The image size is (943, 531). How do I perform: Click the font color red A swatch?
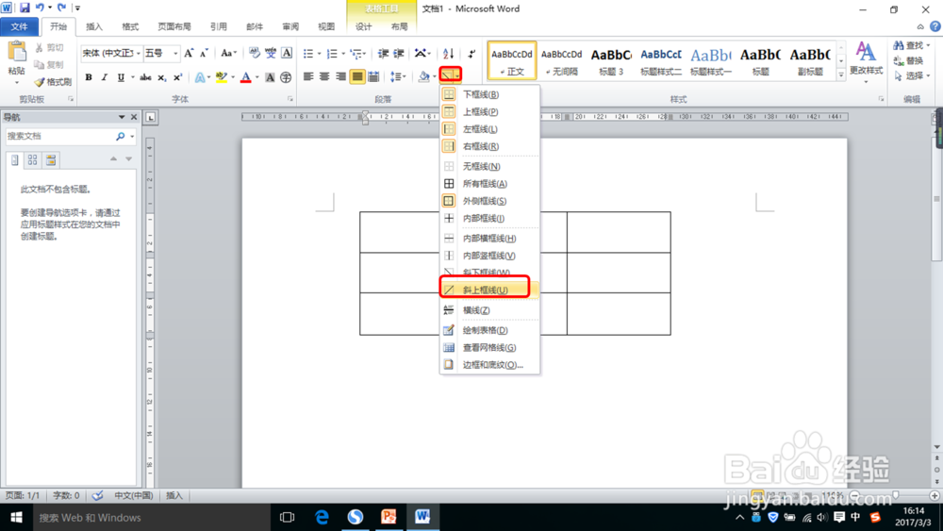pos(245,77)
